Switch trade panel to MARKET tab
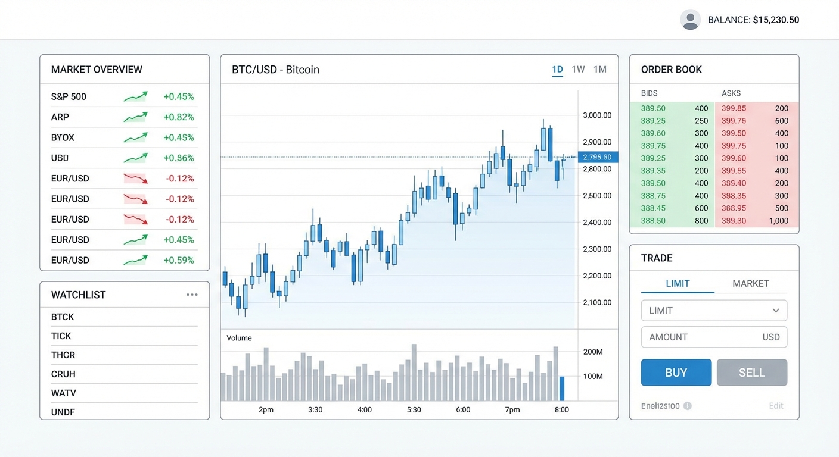This screenshot has height=457, width=839. (750, 284)
